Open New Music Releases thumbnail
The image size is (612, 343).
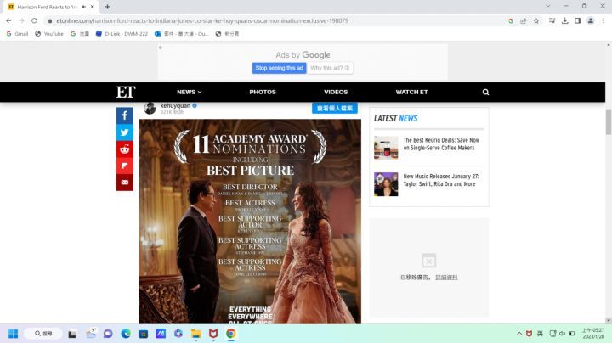click(386, 184)
